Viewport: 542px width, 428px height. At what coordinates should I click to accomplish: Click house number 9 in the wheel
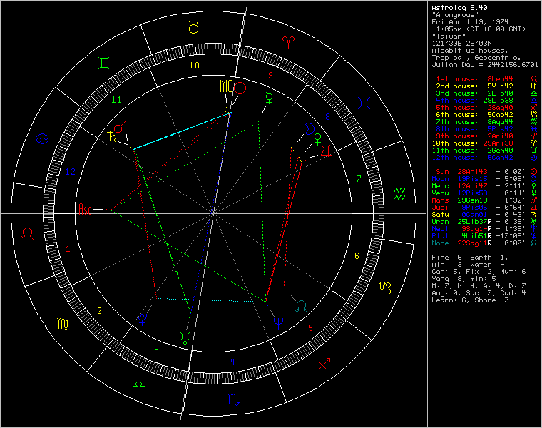[x=270, y=75]
